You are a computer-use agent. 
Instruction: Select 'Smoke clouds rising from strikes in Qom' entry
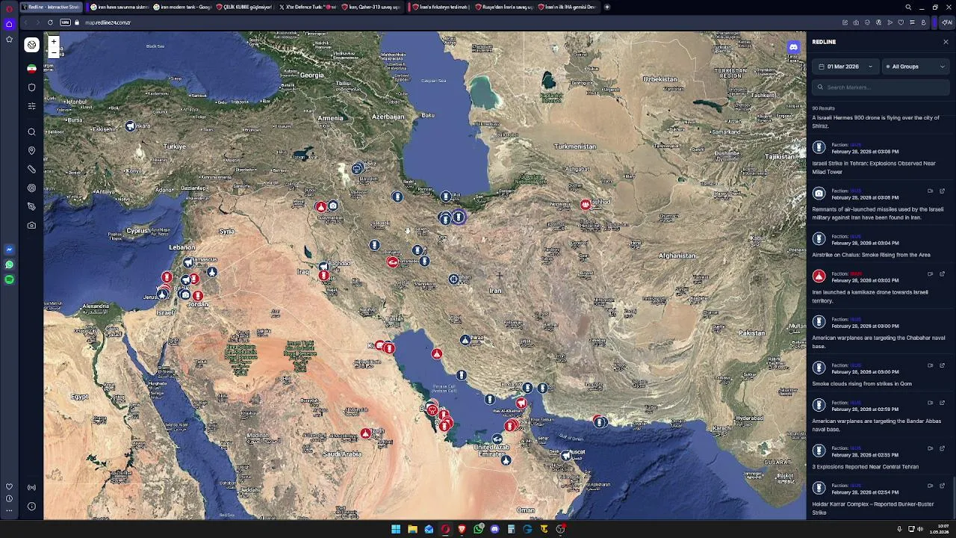tap(880, 374)
